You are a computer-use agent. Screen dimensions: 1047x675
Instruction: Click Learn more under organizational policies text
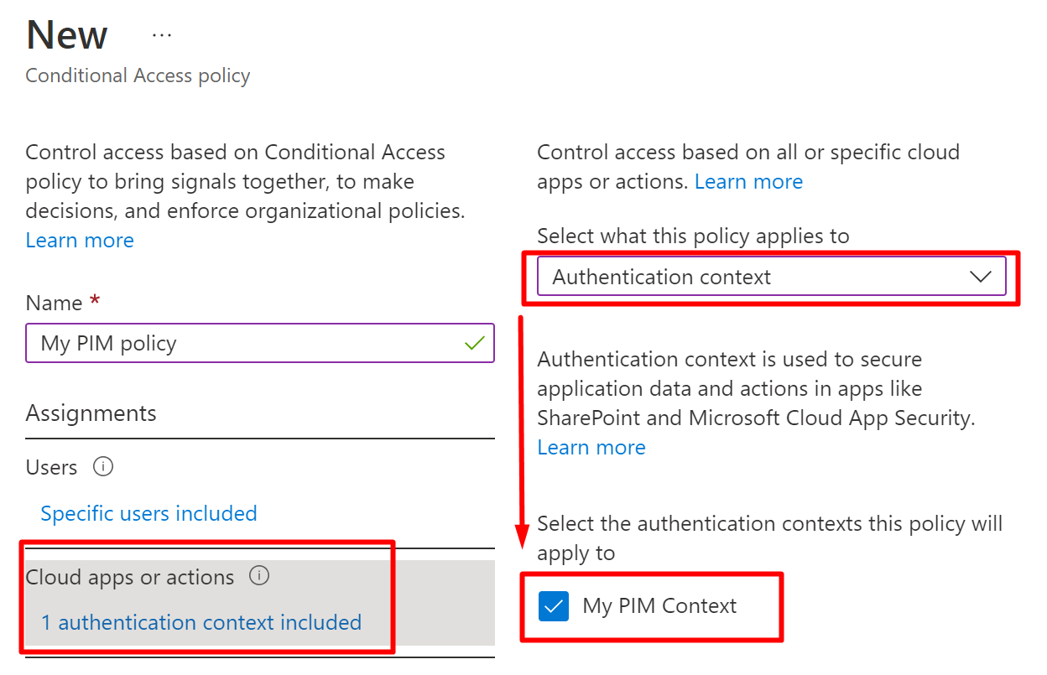point(80,241)
